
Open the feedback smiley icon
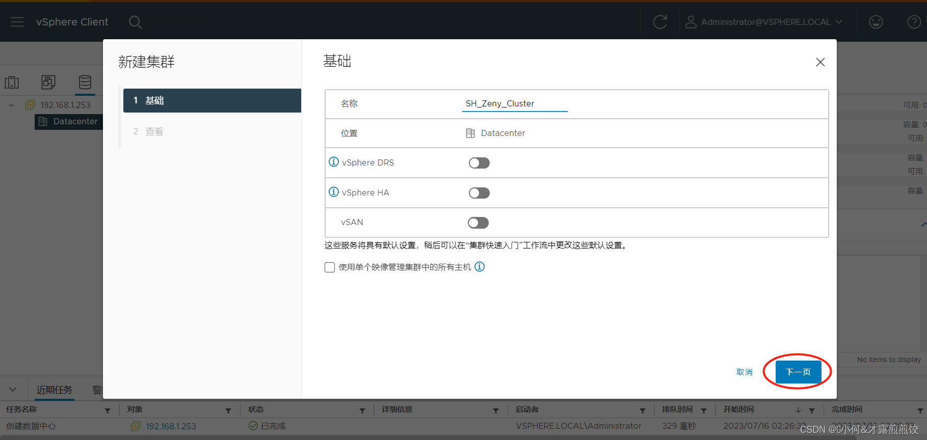coord(876,22)
